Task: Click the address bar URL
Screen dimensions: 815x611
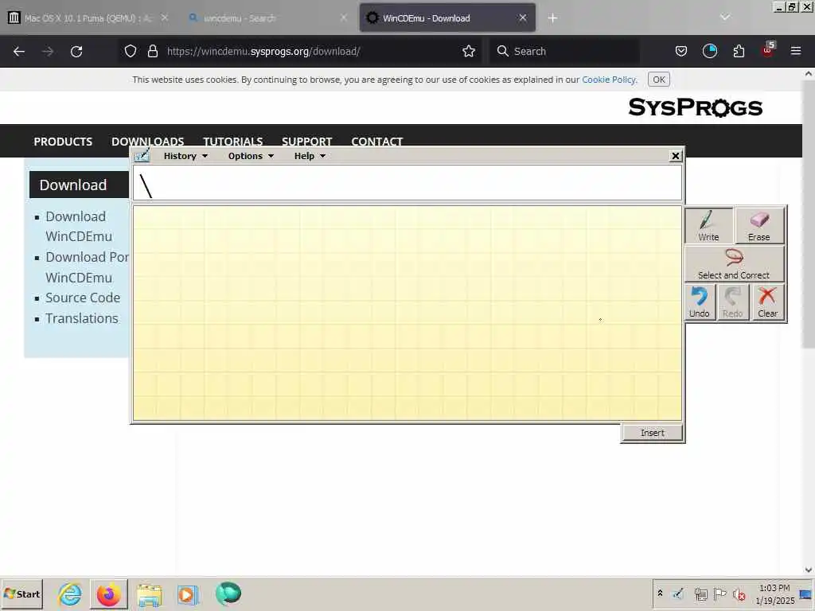Action: (263, 51)
